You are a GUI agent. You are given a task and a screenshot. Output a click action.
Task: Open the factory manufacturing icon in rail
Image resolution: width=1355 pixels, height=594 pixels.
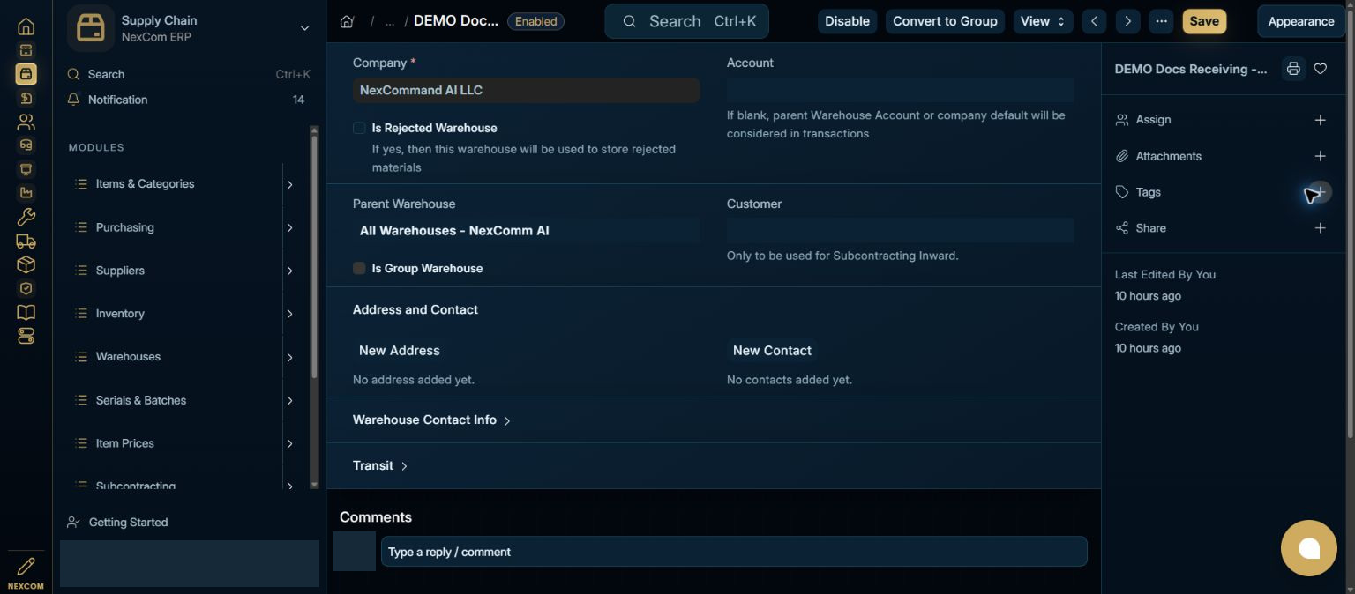click(x=26, y=193)
